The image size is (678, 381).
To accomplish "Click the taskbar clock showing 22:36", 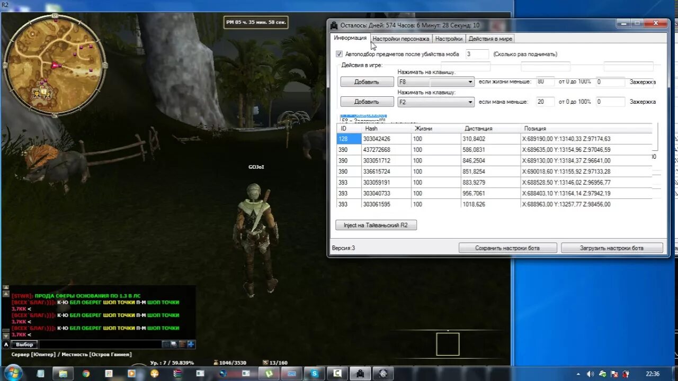I will coord(653,374).
